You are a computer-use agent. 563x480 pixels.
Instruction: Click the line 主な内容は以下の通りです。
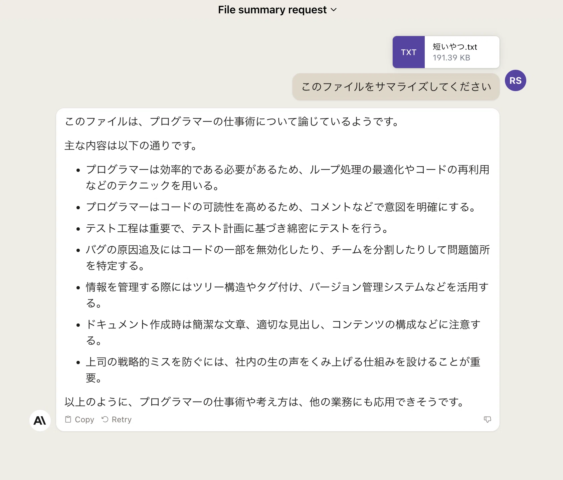point(132,146)
